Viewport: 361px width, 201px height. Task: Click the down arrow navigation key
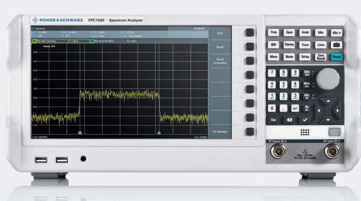tap(328, 120)
